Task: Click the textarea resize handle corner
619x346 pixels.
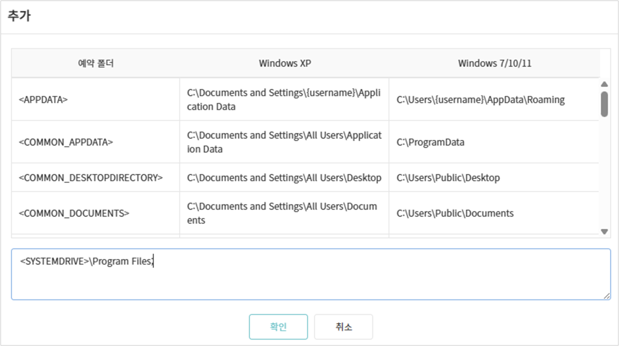Action: (607, 296)
